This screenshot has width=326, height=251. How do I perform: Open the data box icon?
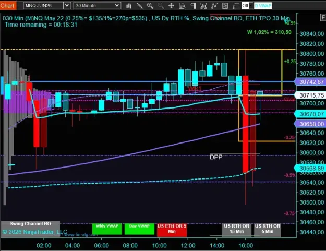(182, 6)
